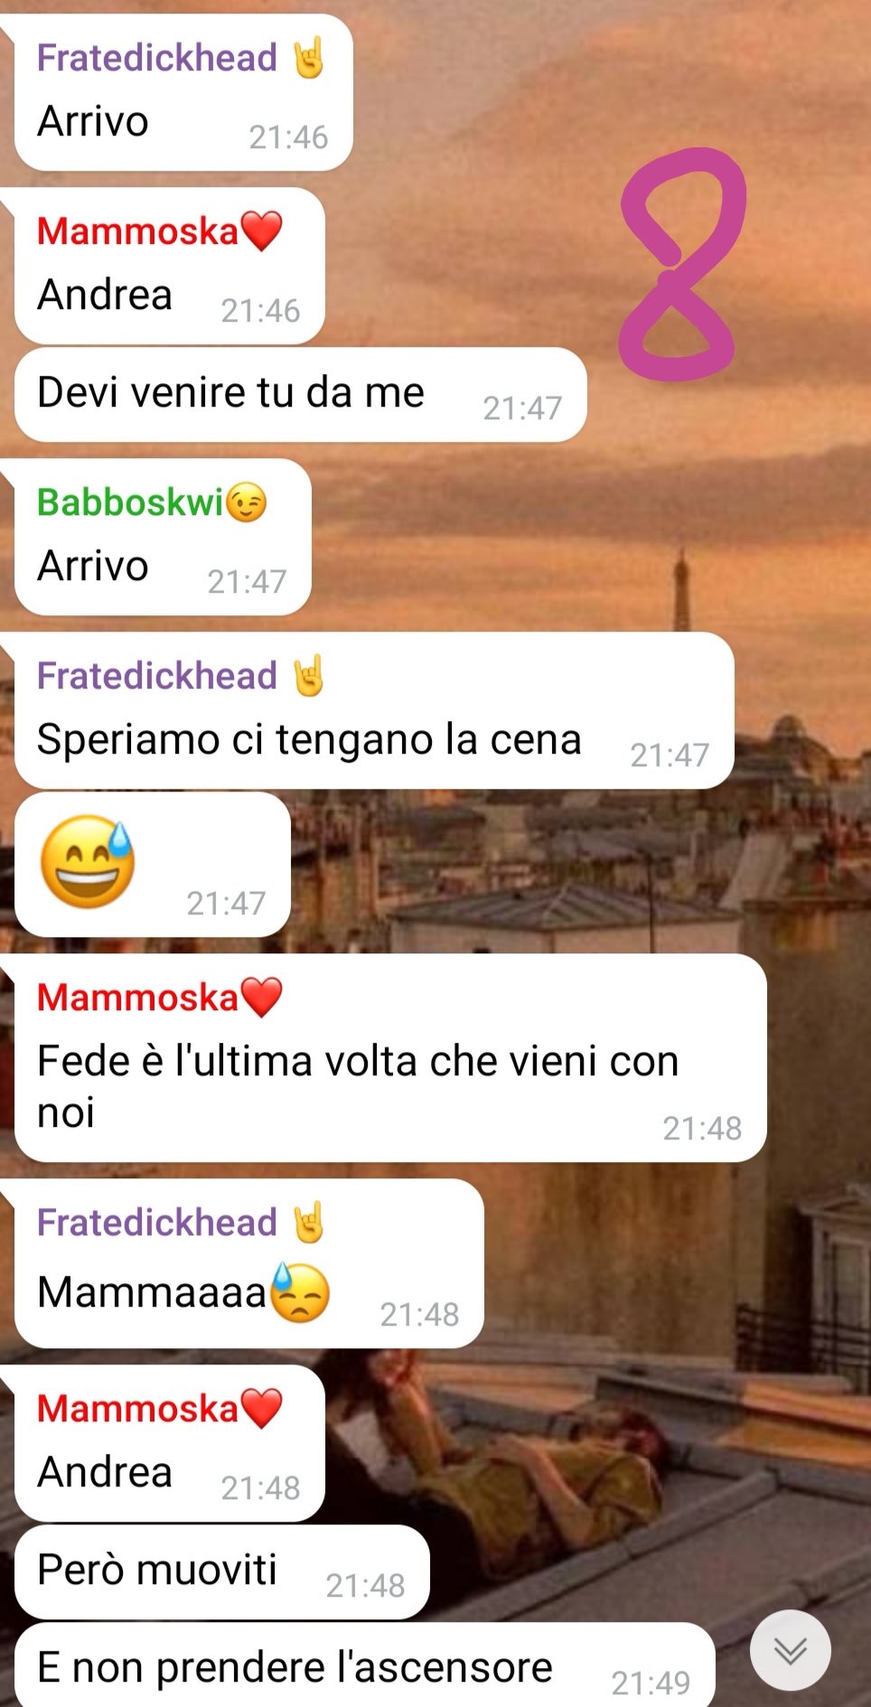Viewport: 871px width, 1707px height.
Task: Tap the pink hand-drawn number 8
Action: pyautogui.click(x=682, y=264)
